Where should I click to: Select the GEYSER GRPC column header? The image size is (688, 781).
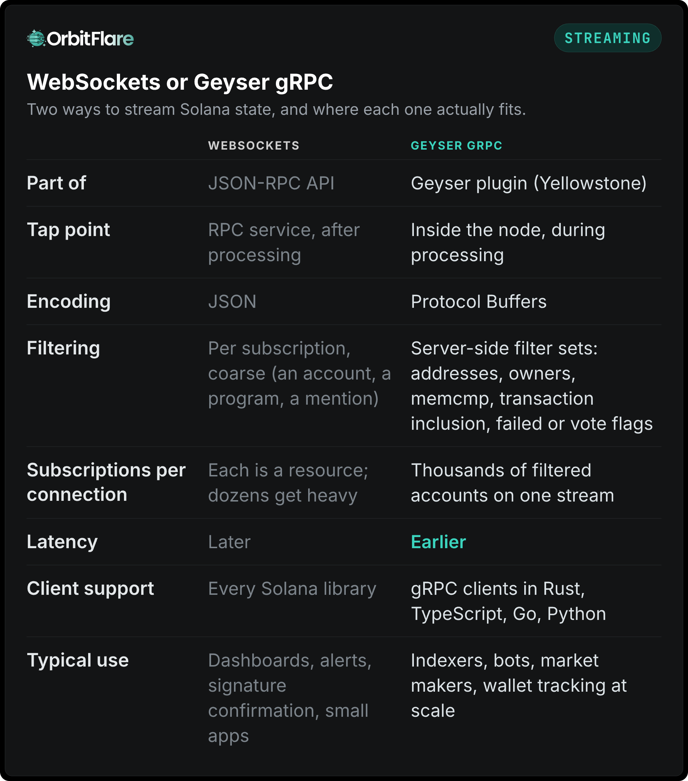point(457,146)
